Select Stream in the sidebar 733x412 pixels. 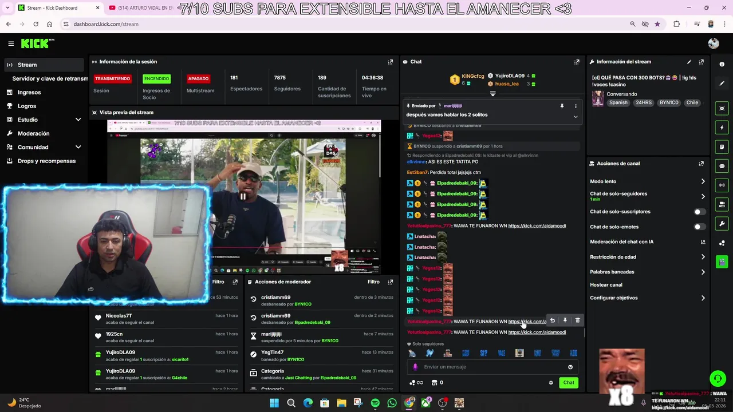(44, 65)
